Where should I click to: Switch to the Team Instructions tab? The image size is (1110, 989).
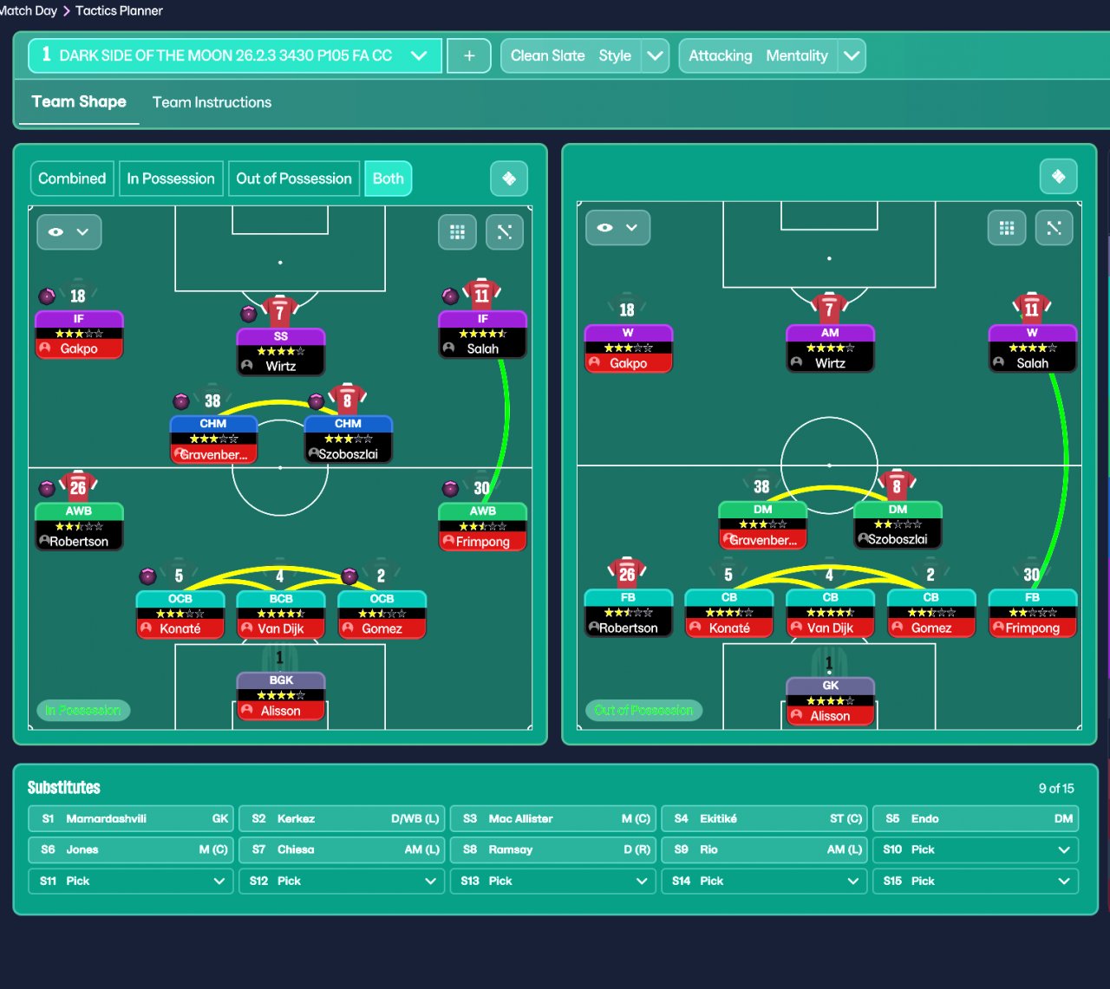pos(212,102)
